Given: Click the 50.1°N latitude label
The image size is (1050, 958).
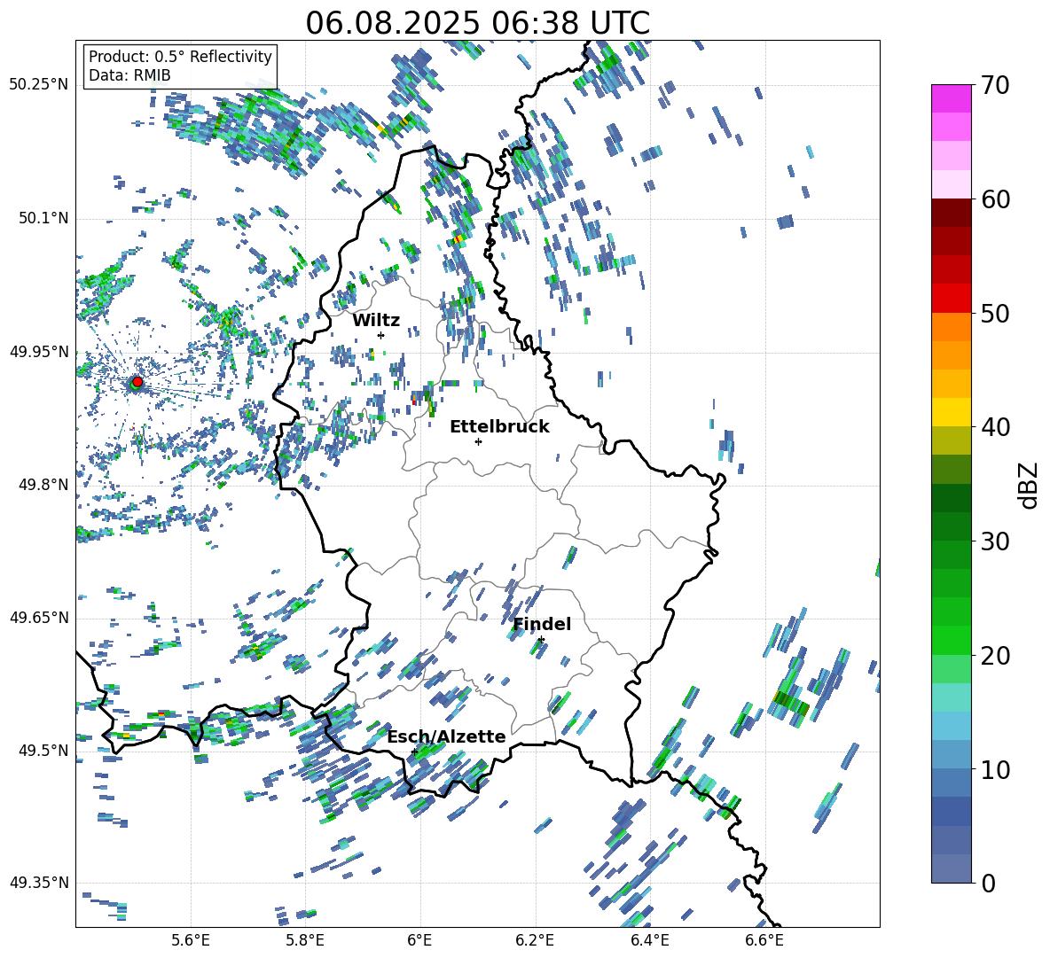Looking at the screenshot, I should tap(43, 218).
